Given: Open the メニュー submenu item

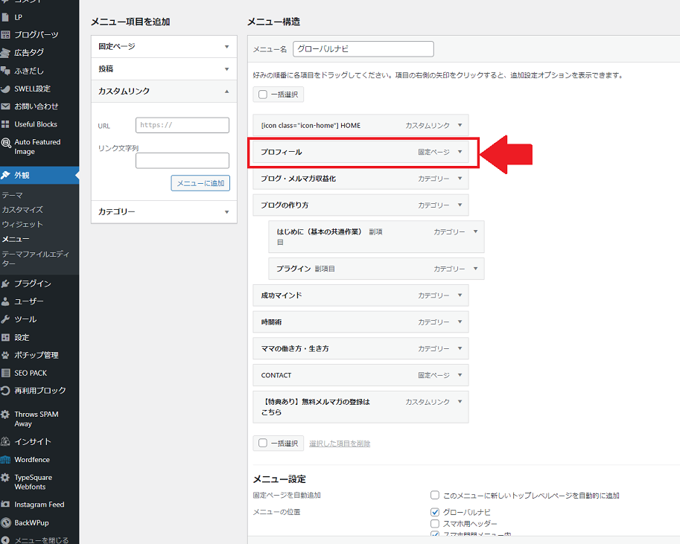Looking at the screenshot, I should pos(16,240).
